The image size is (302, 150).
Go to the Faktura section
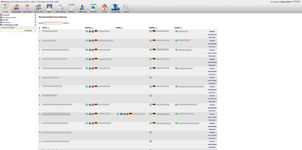click(71, 8)
